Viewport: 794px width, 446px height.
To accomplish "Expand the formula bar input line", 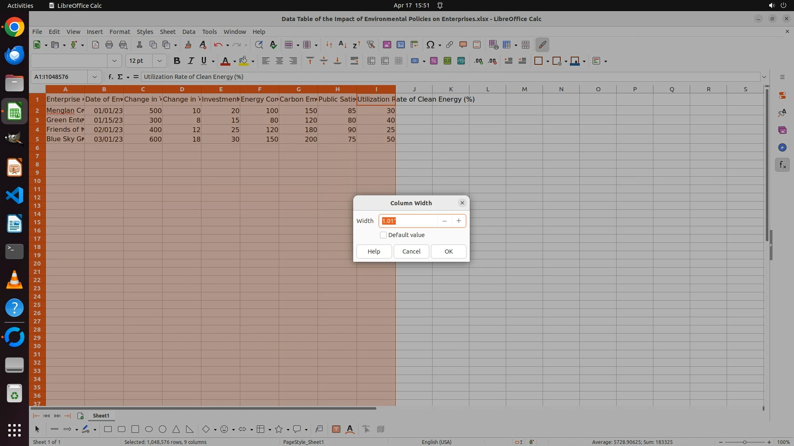I will pyautogui.click(x=764, y=77).
